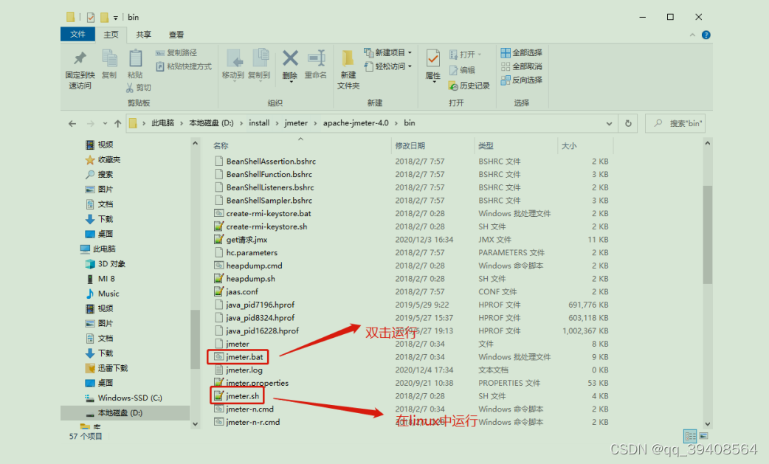769x464 pixels.
Task: Click install in address breadcrumb
Action: click(x=259, y=123)
